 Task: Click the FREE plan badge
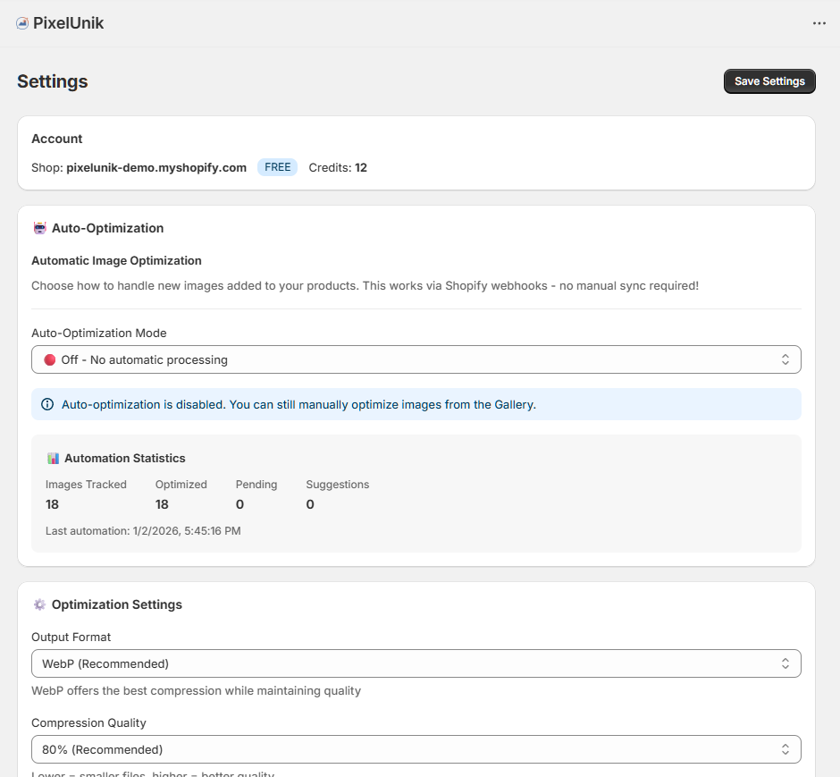[x=278, y=167]
